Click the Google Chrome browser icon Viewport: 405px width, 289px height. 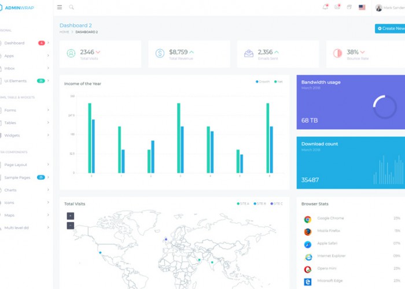pyautogui.click(x=307, y=219)
